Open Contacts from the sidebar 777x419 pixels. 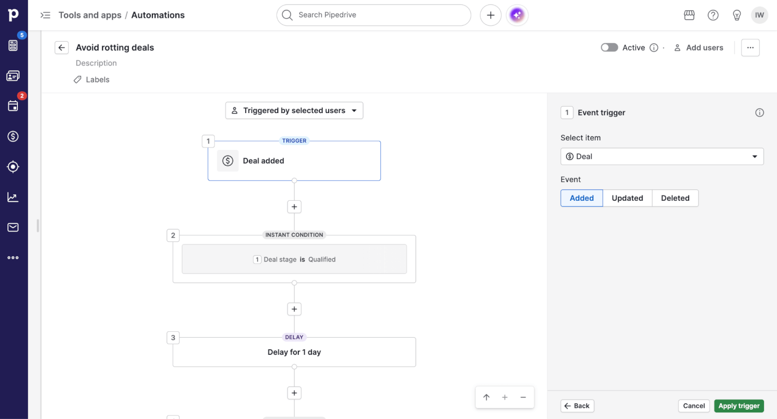point(13,76)
